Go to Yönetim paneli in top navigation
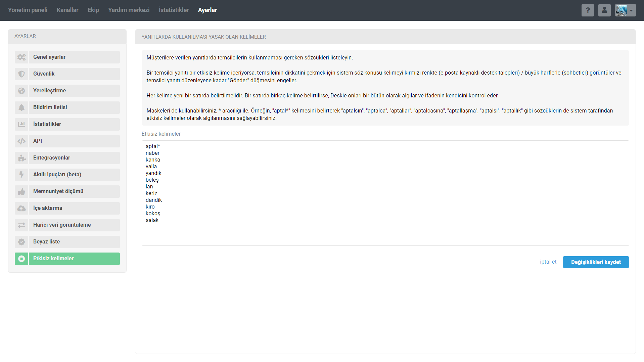 [x=28, y=10]
